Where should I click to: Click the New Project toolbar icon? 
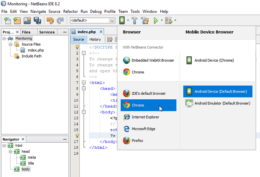click(x=17, y=21)
